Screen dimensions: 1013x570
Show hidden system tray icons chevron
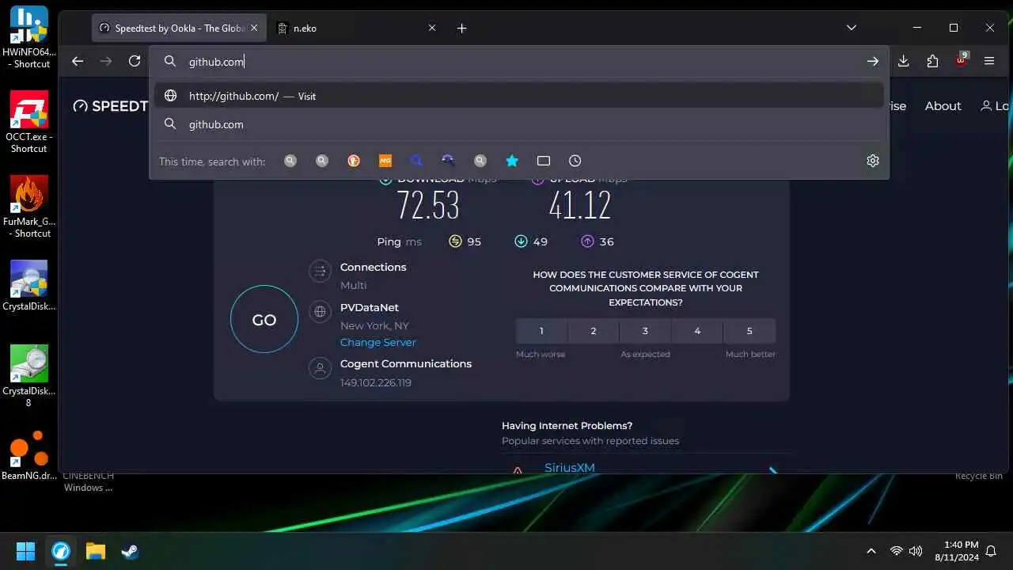[871, 551]
